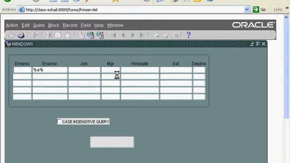Go to the previous block icon
This screenshot has width=290, height=163.
pyautogui.click(x=114, y=35)
